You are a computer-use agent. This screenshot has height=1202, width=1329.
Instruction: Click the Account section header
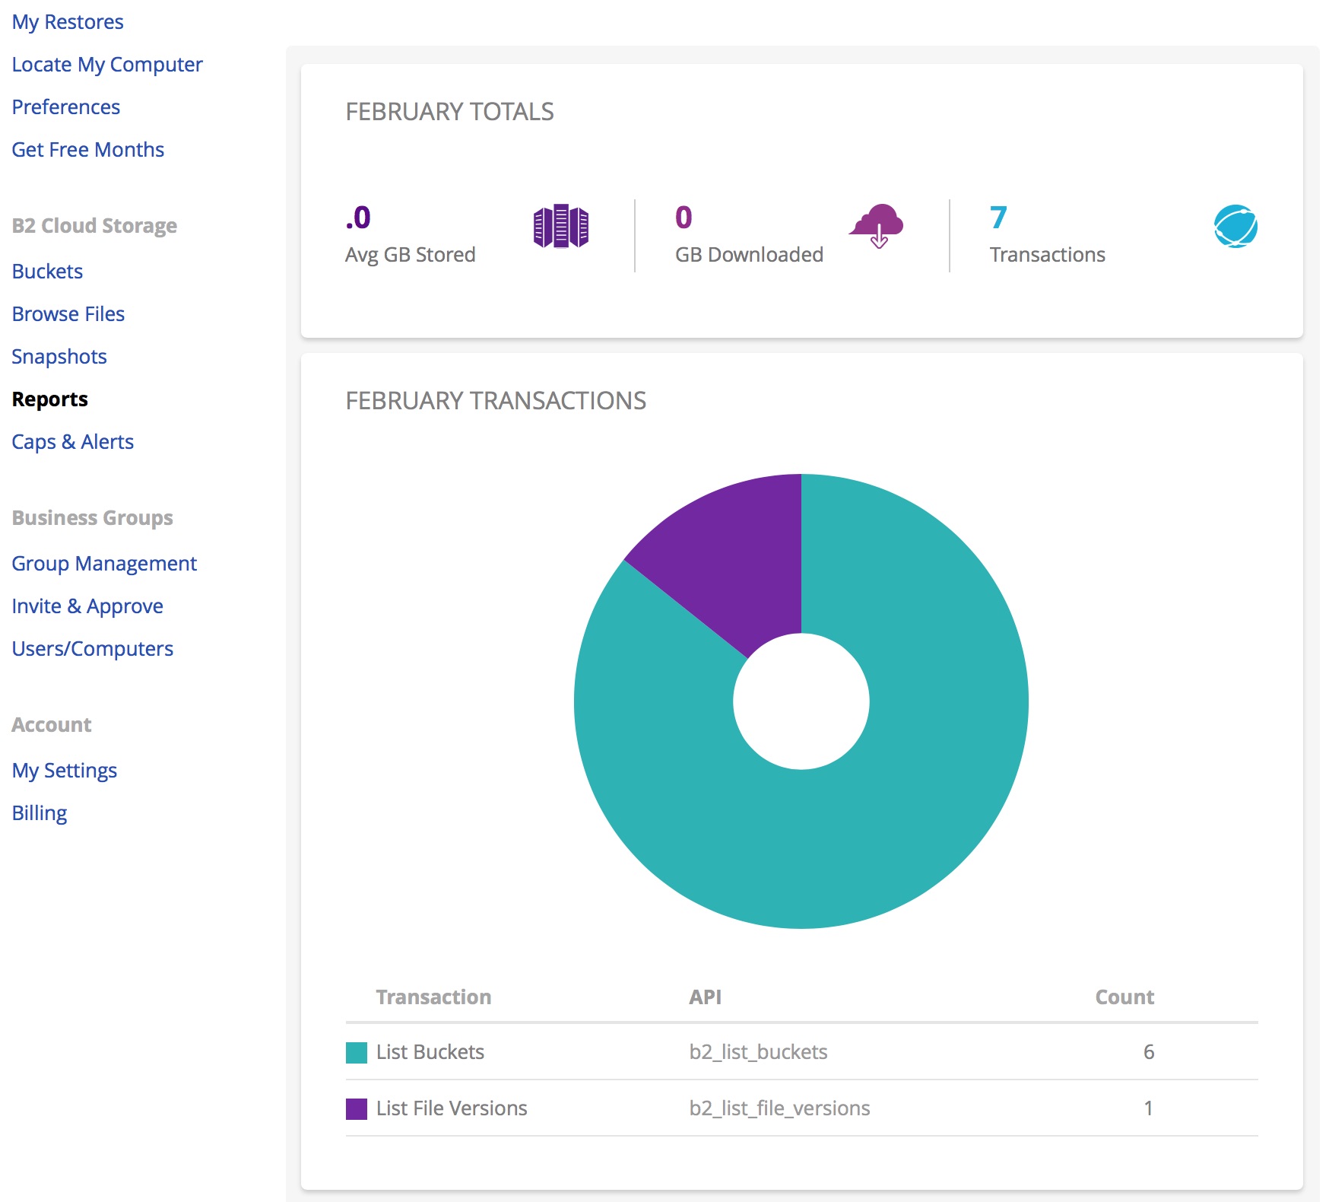click(52, 725)
